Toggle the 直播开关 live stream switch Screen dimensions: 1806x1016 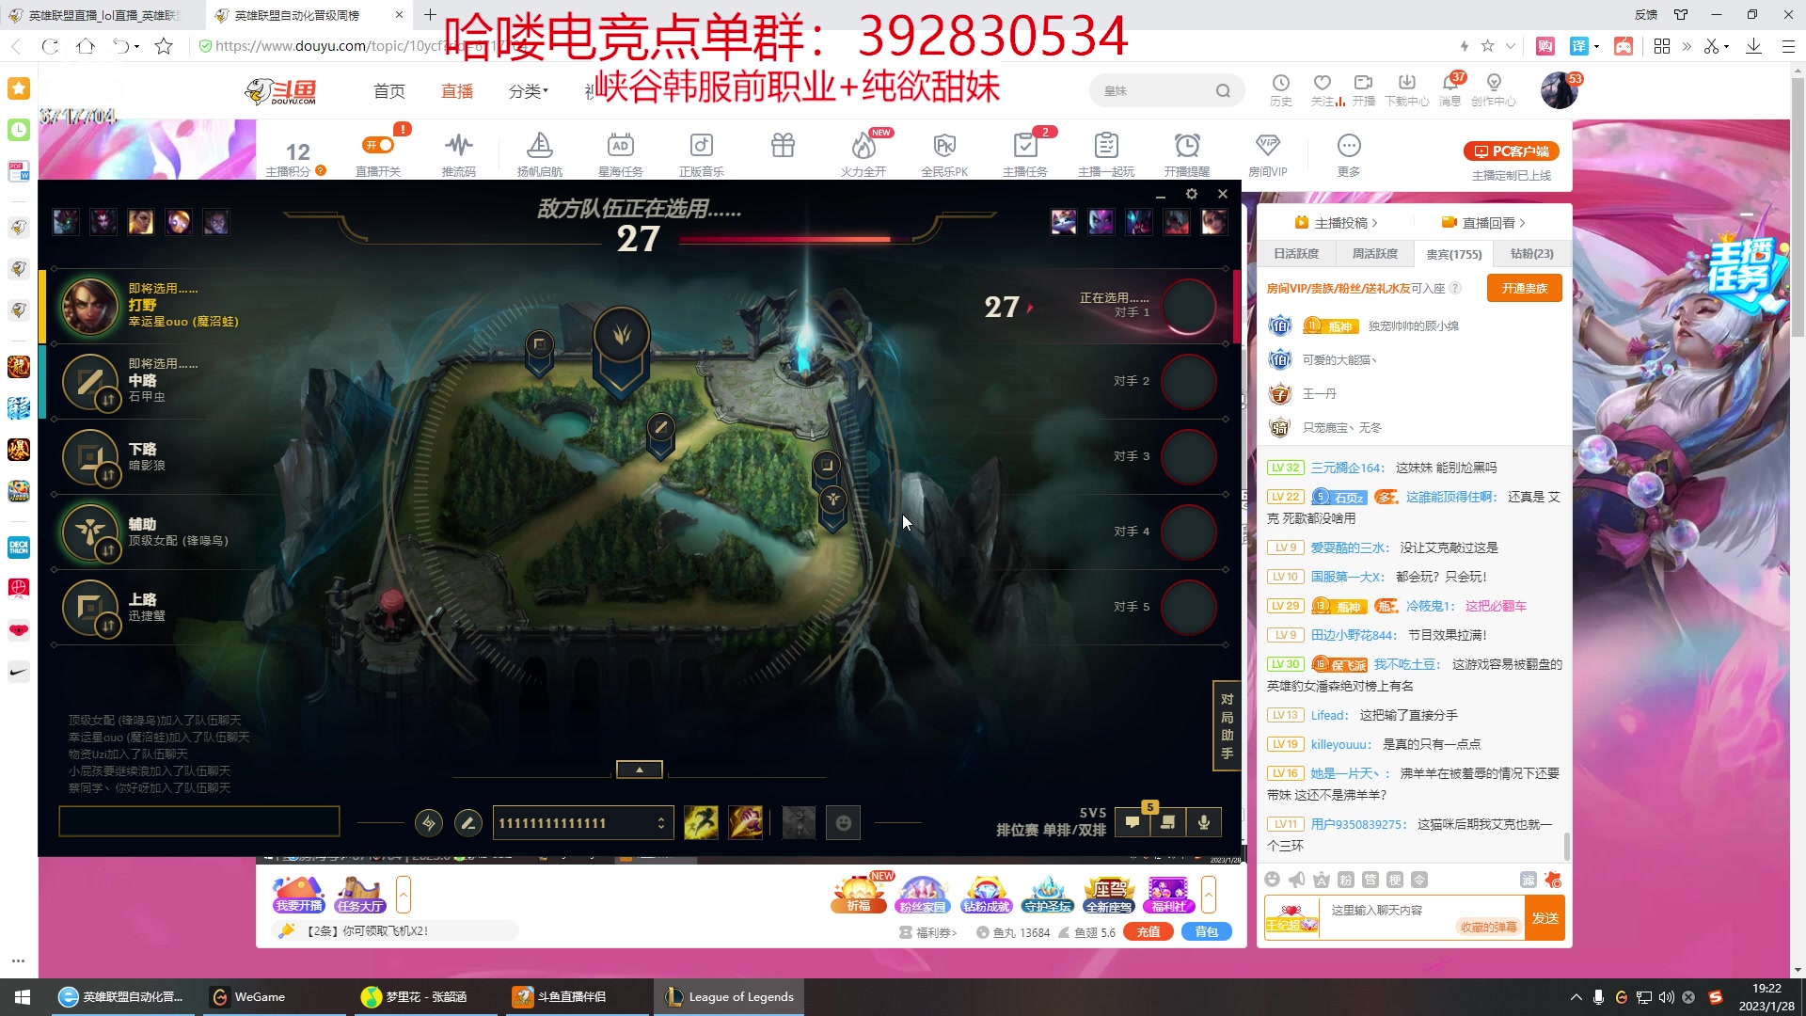click(379, 146)
